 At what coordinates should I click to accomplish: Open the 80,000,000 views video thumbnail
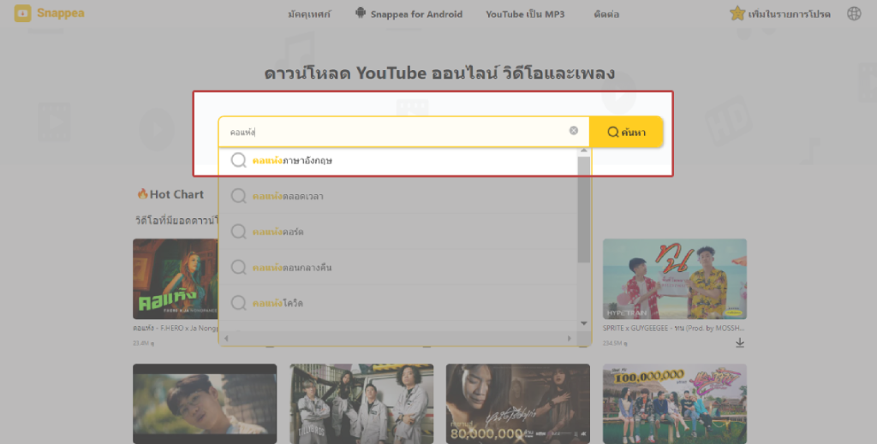pos(518,404)
